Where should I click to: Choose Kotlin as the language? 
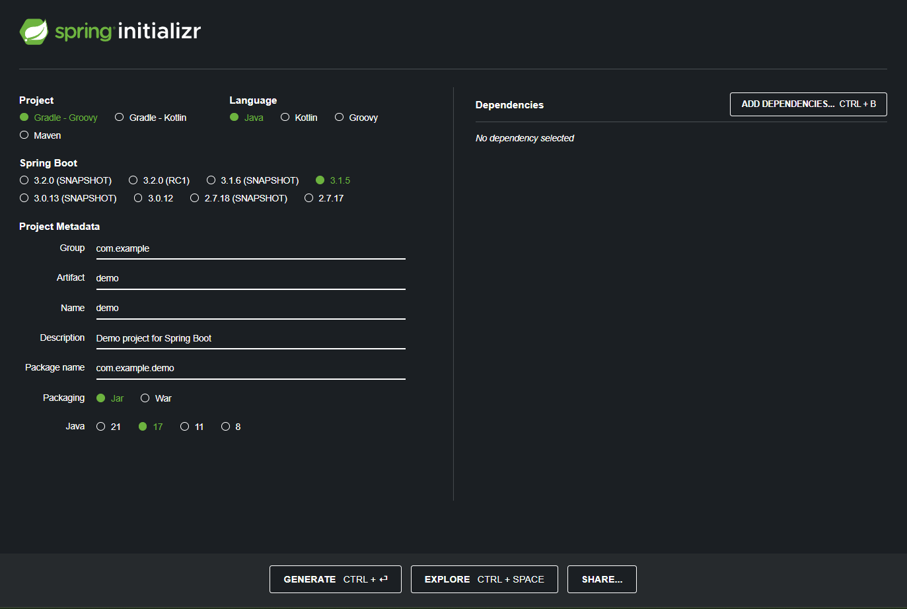[299, 118]
